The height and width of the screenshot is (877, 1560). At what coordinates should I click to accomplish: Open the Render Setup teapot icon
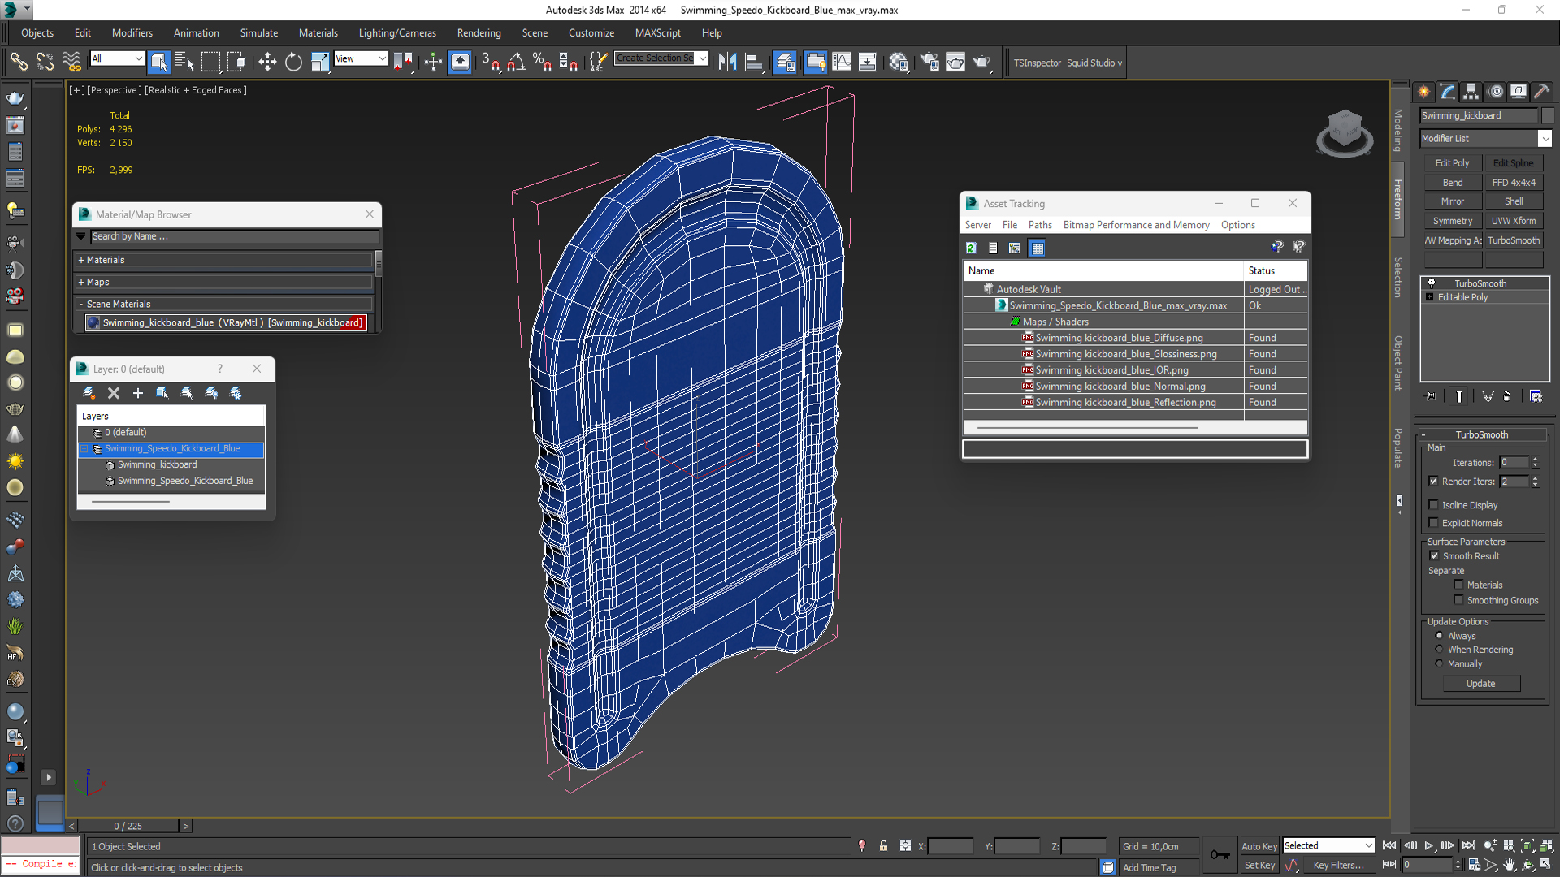pyautogui.click(x=929, y=62)
